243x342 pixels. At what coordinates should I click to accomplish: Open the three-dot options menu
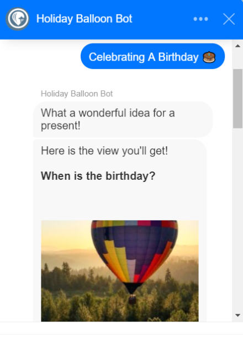coord(200,19)
